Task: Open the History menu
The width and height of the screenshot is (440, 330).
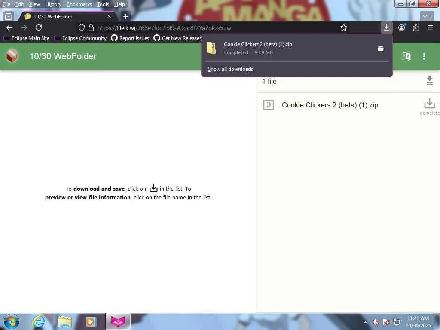Action: click(x=53, y=4)
